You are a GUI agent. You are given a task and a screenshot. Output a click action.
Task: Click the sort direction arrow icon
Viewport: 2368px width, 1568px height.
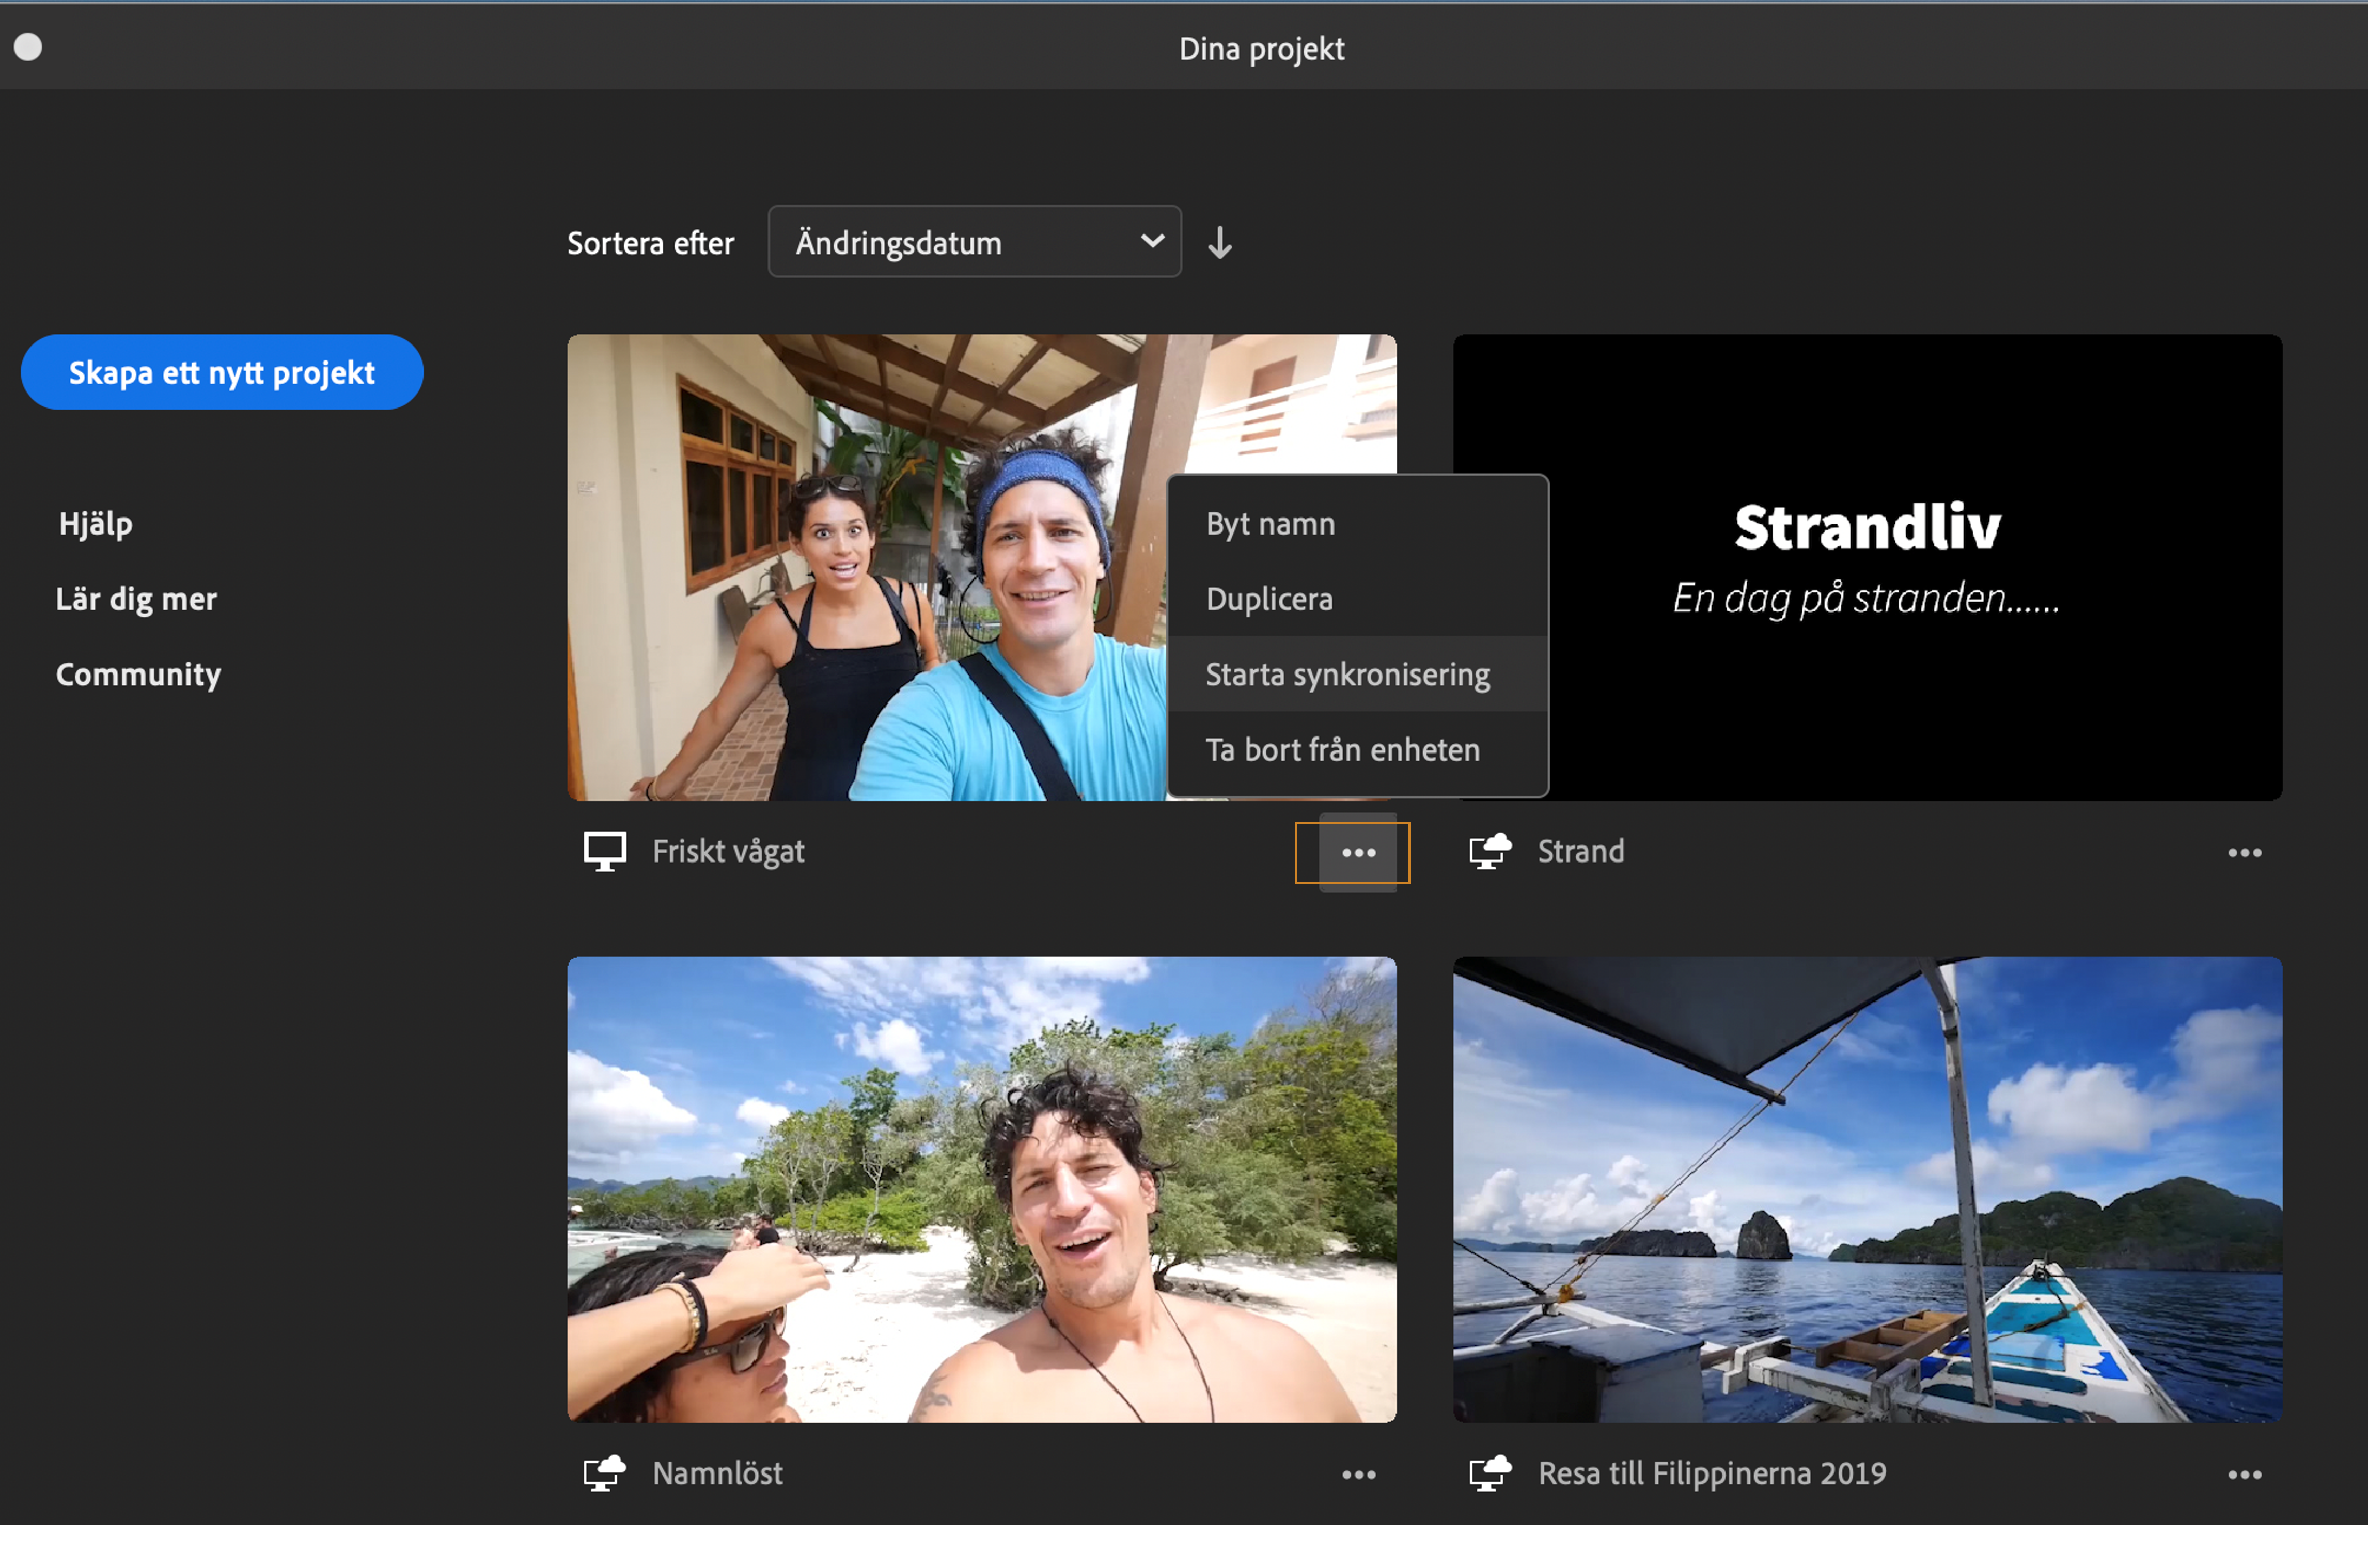coord(1219,243)
